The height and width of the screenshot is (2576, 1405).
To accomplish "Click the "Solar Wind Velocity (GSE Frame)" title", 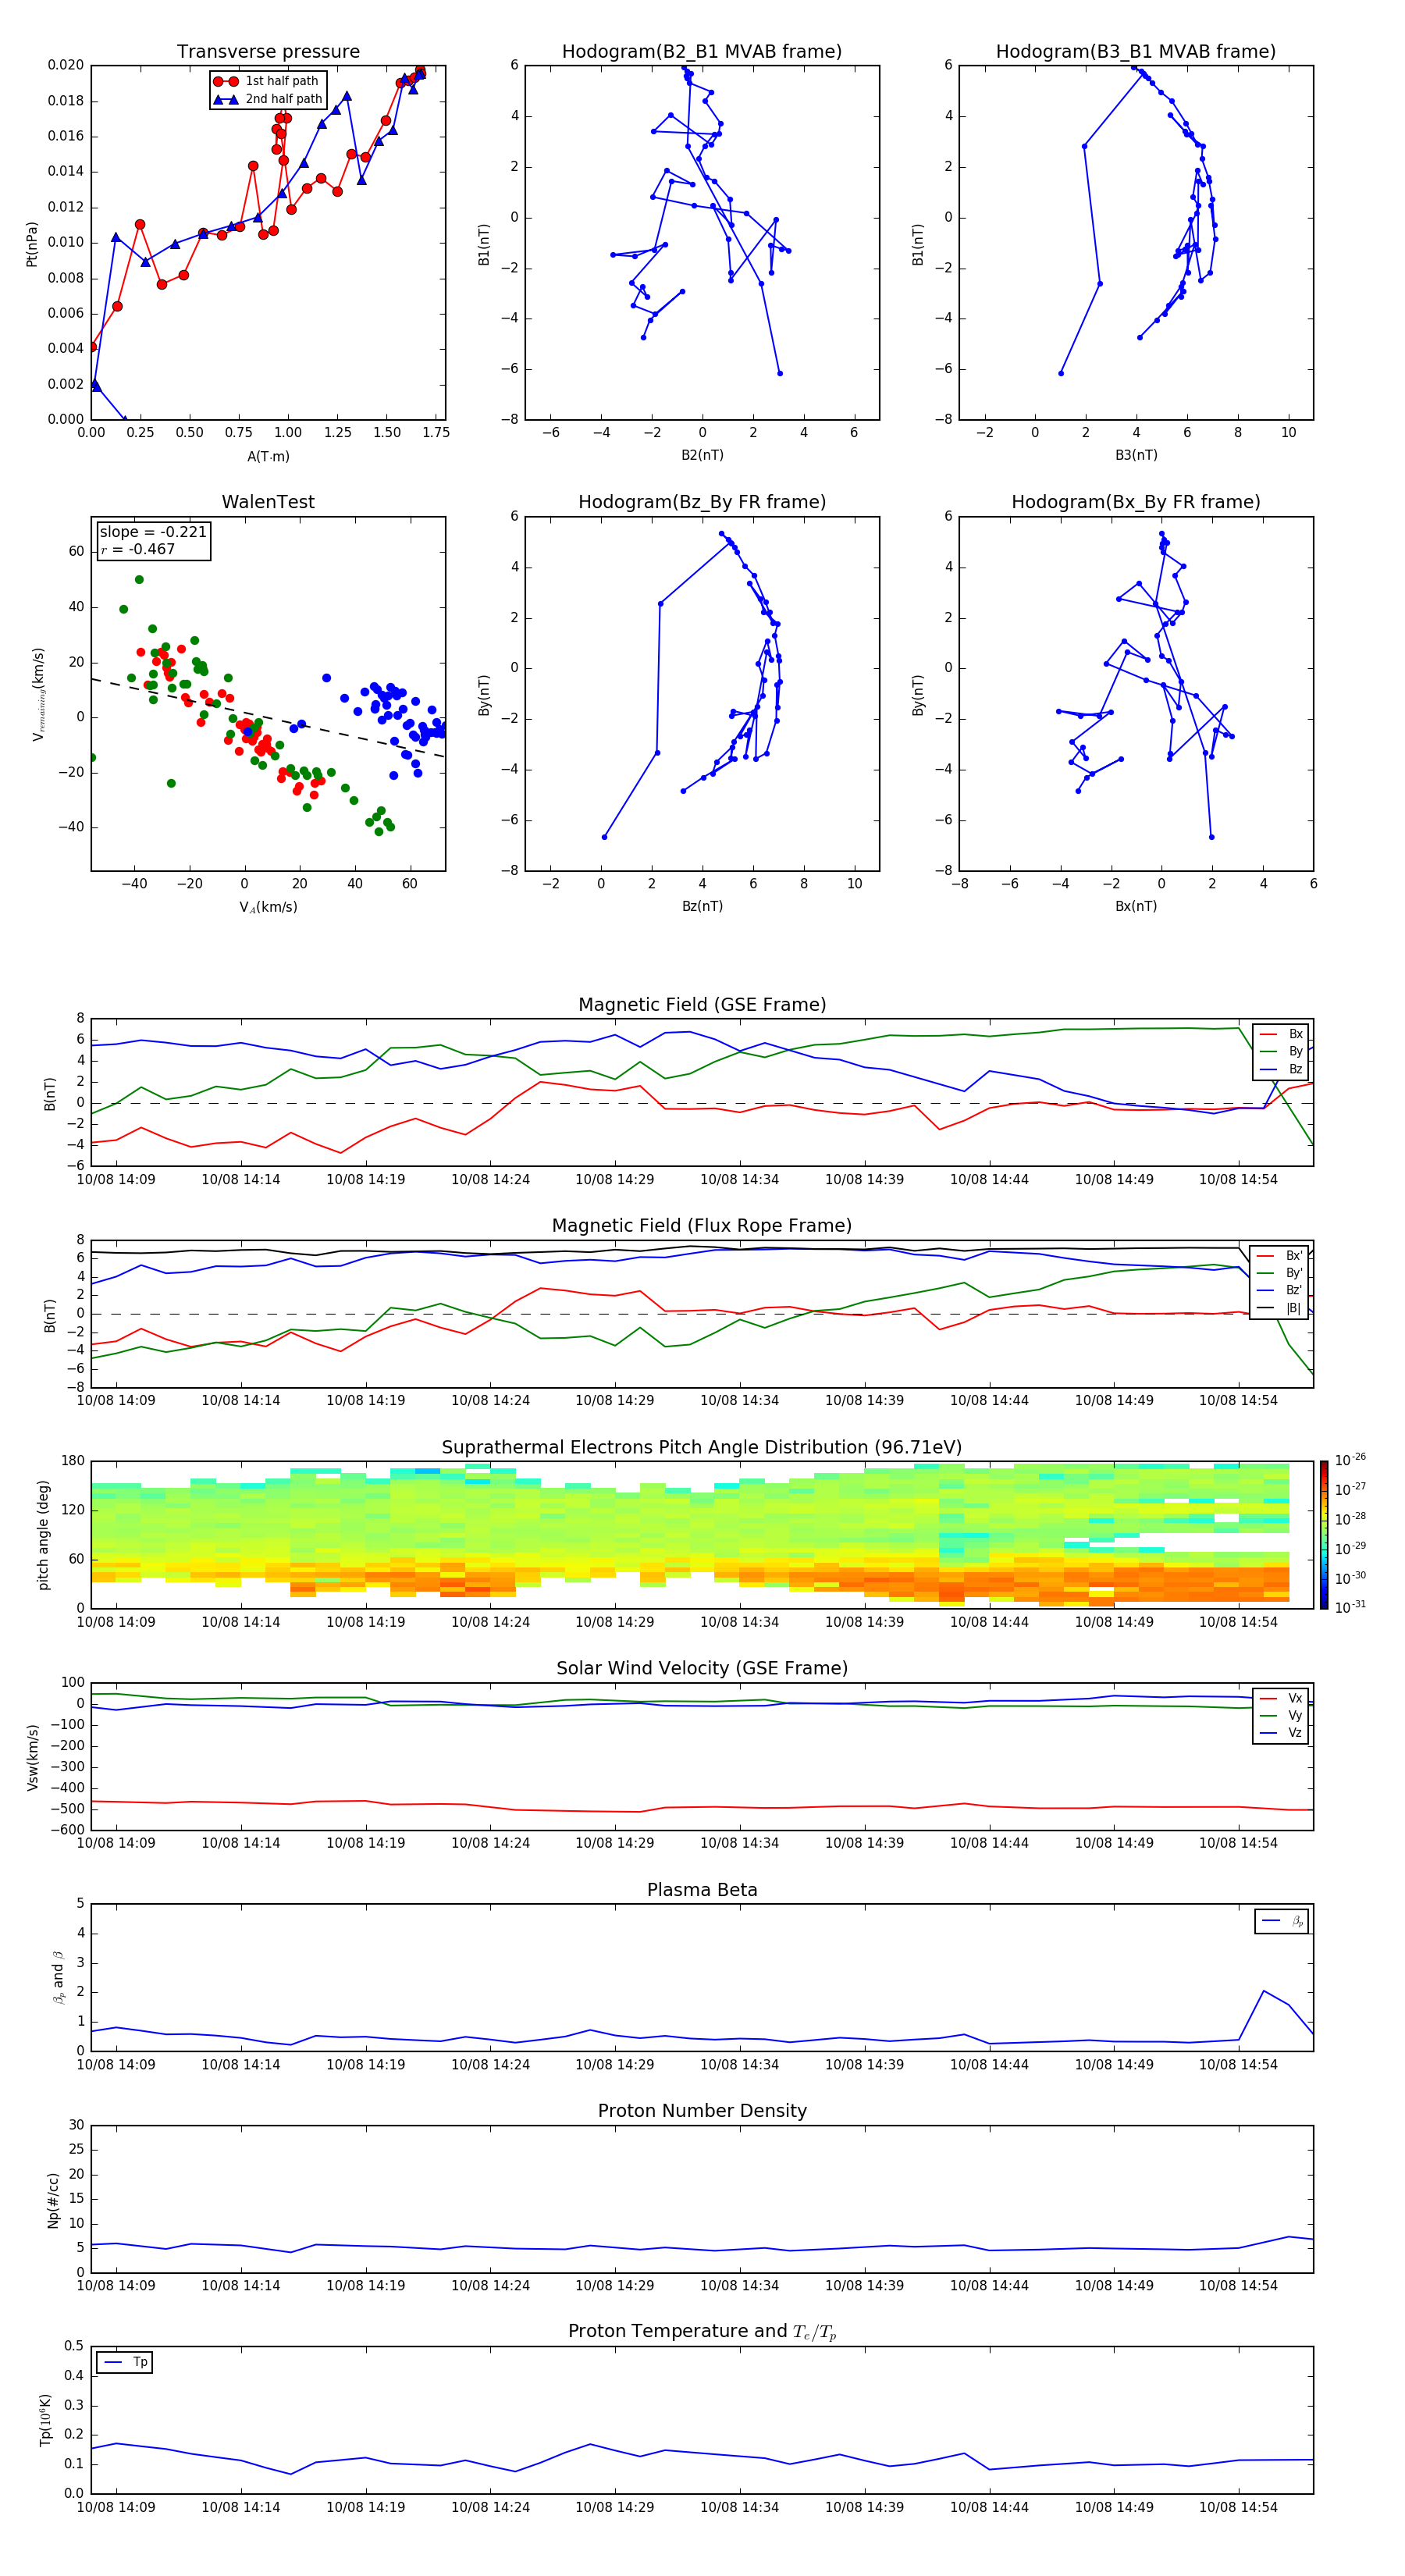I will 702,1668.
